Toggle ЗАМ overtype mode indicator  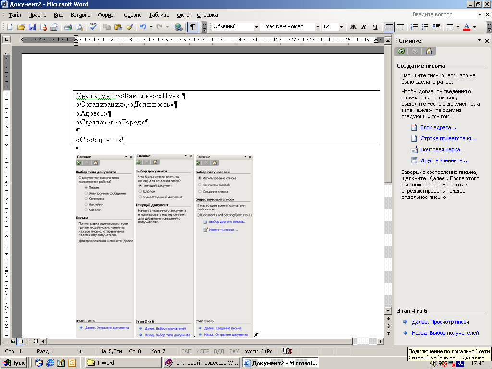pyautogui.click(x=234, y=351)
